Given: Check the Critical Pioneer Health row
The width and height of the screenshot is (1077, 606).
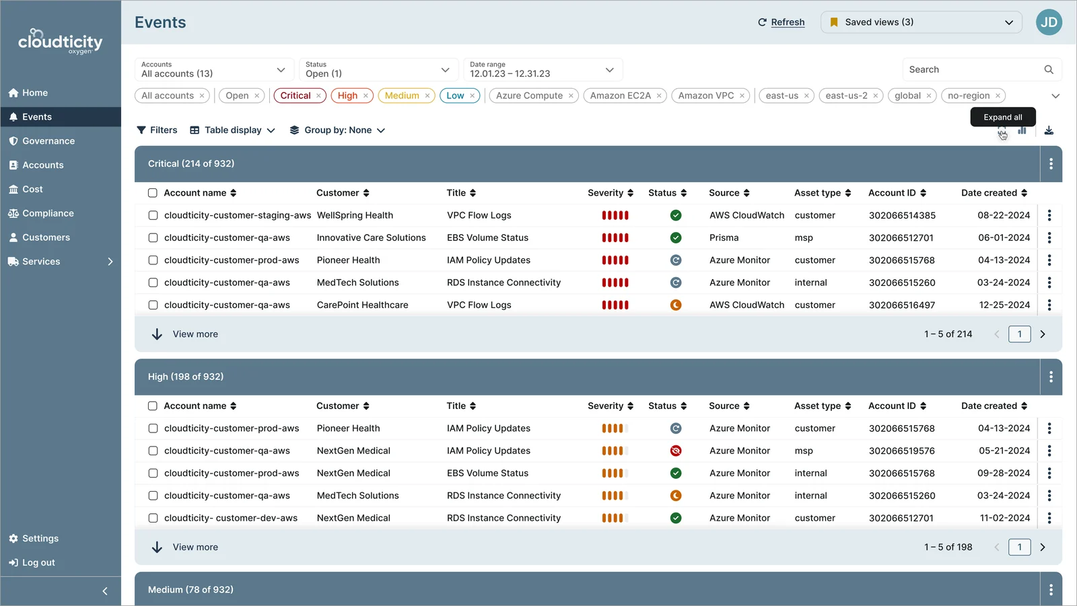Looking at the screenshot, I should (x=153, y=260).
